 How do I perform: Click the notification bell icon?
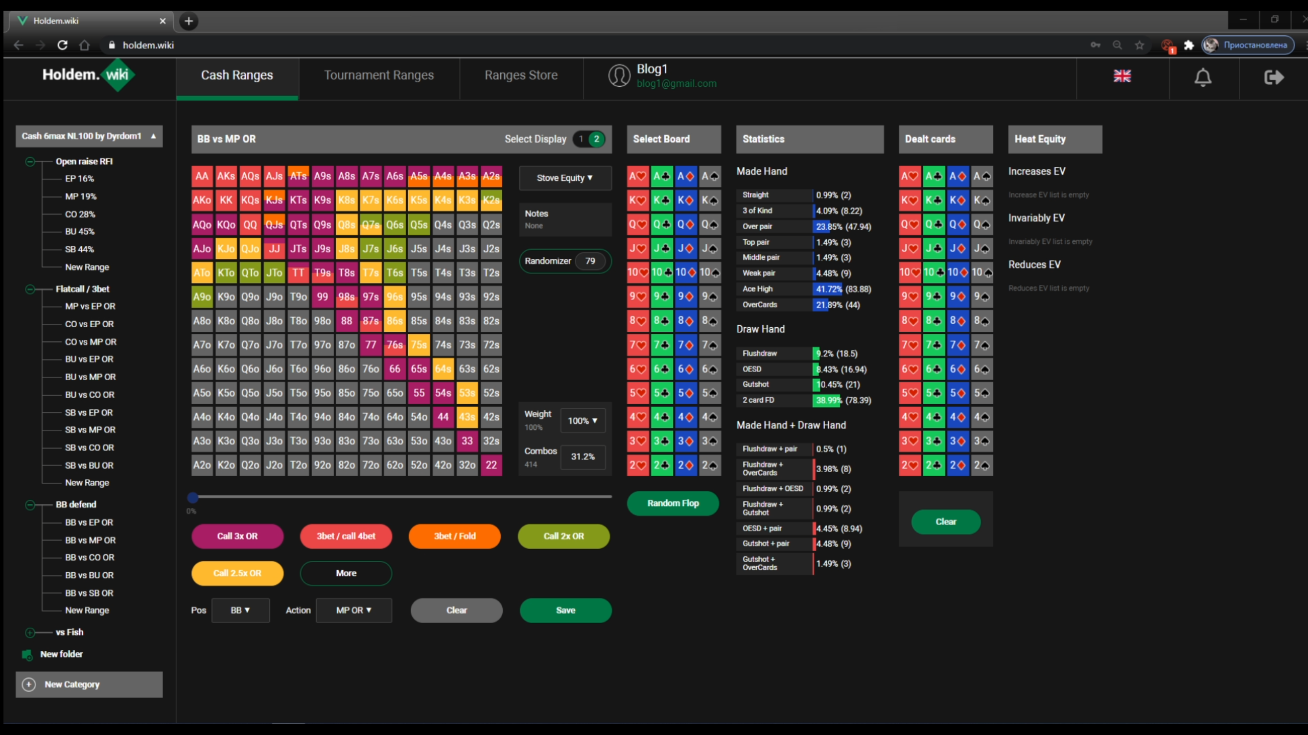click(1203, 77)
